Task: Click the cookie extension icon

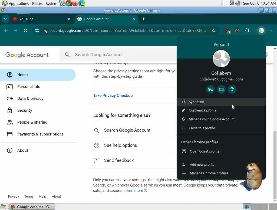Action: coord(237,31)
